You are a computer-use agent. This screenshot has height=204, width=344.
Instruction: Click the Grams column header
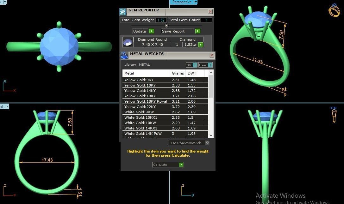[178, 73]
